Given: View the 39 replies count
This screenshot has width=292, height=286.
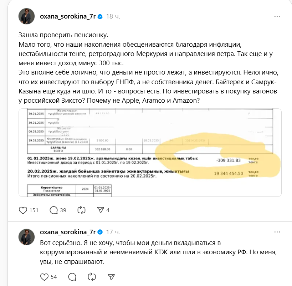Looking at the screenshot, I should (63, 210).
